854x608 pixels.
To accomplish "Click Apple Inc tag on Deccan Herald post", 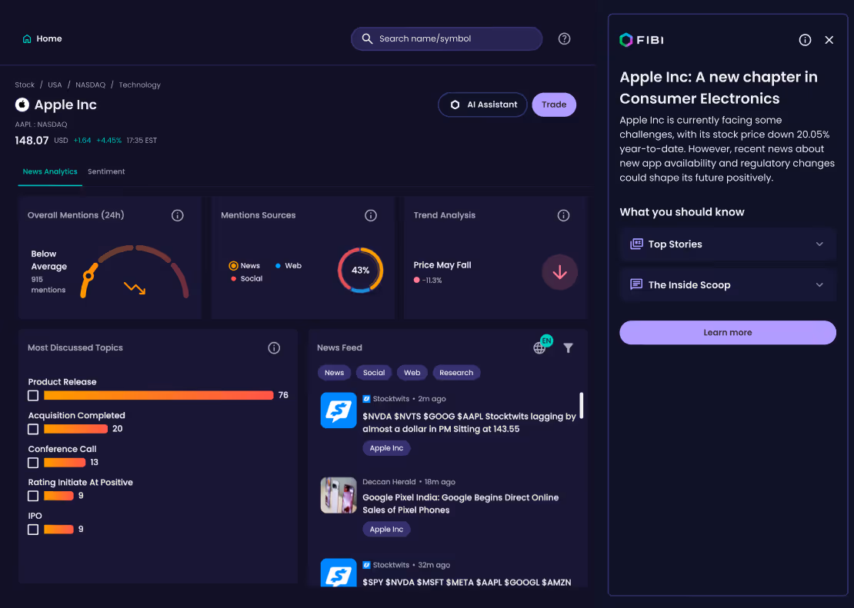I will click(387, 529).
